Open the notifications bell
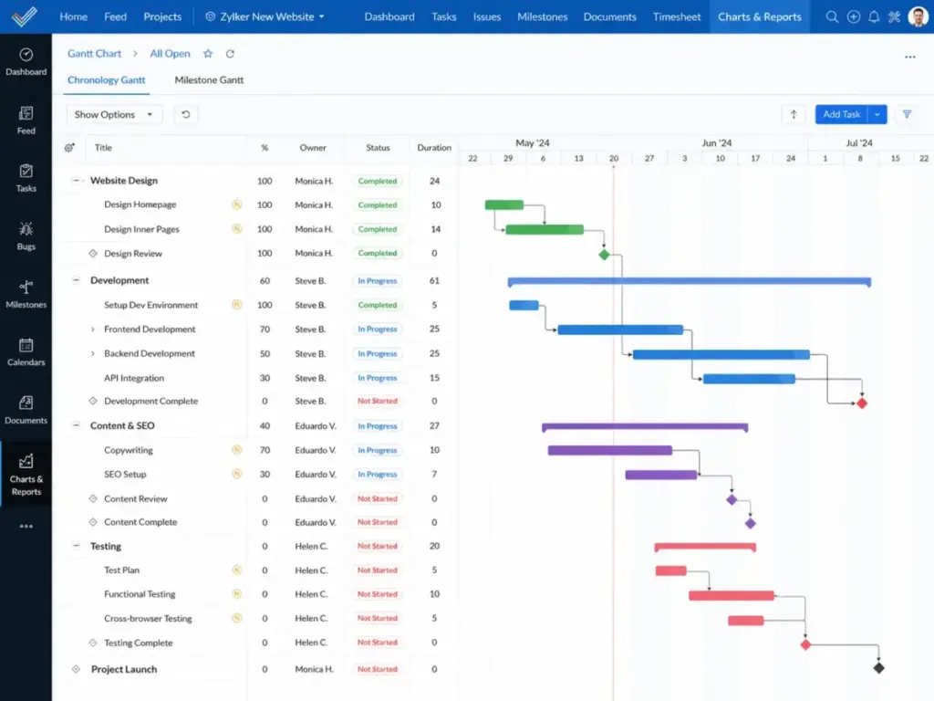This screenshot has width=934, height=701. 873,16
